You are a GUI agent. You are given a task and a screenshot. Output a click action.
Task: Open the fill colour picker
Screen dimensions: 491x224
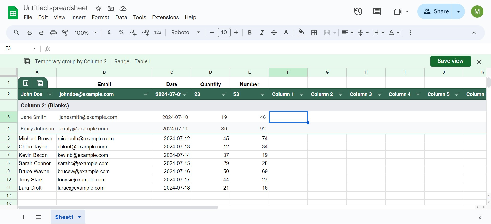click(x=302, y=33)
